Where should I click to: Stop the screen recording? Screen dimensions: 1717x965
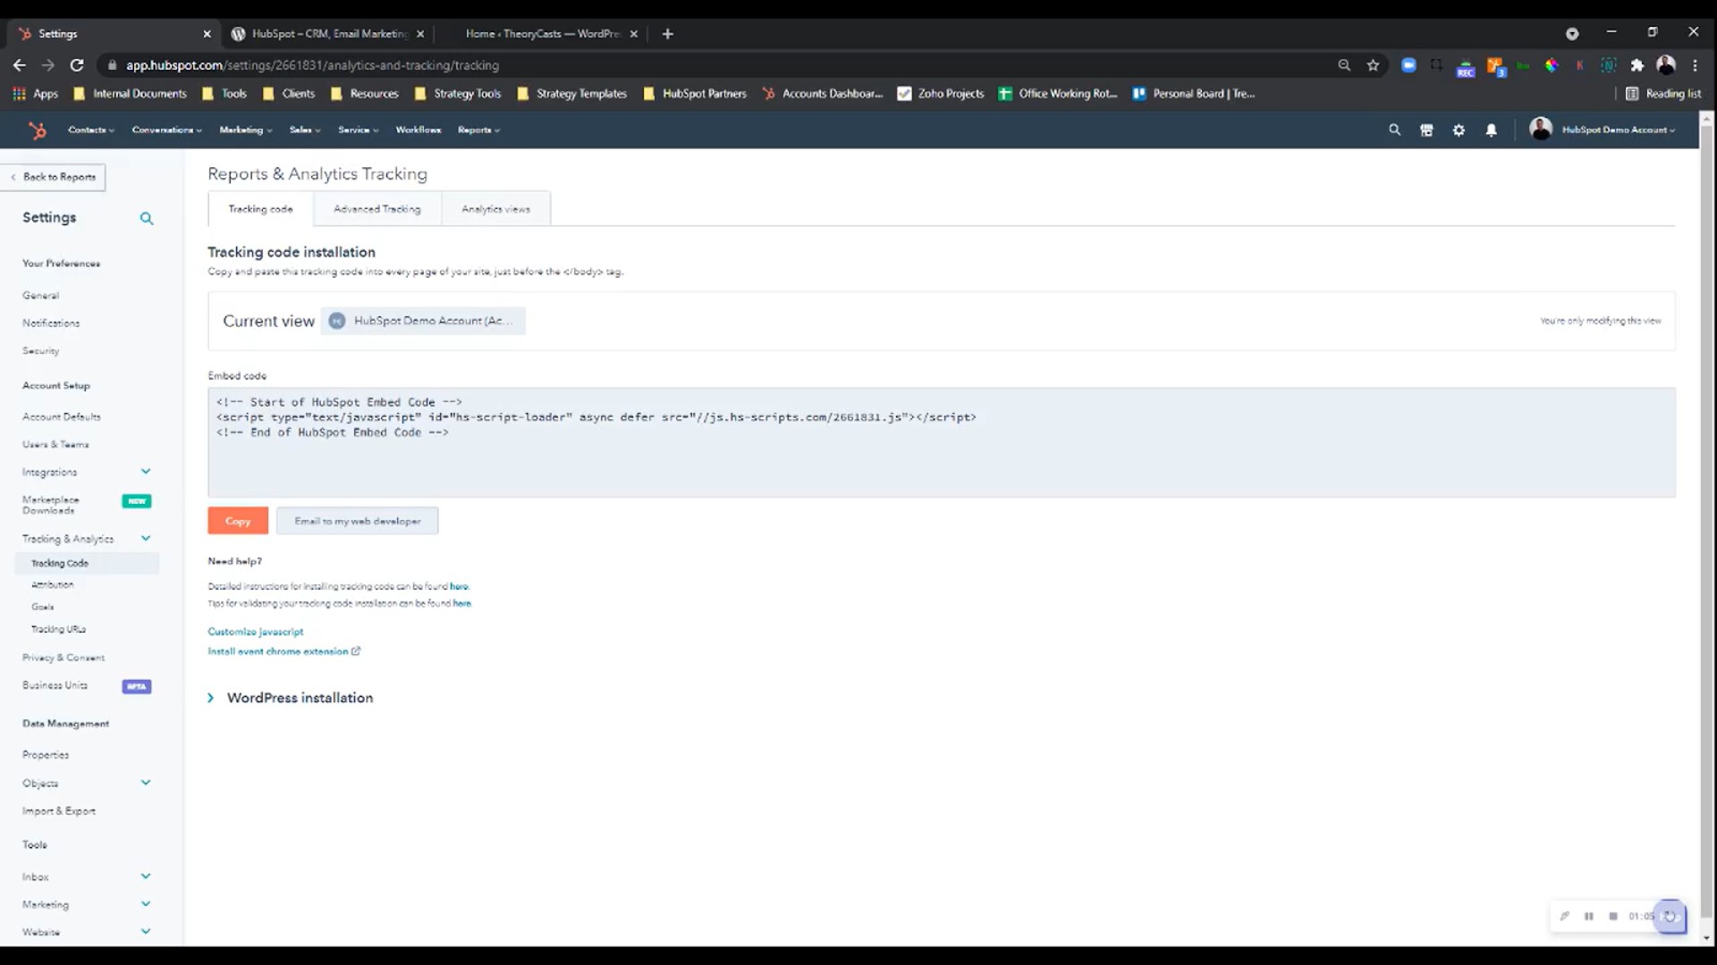1612,916
